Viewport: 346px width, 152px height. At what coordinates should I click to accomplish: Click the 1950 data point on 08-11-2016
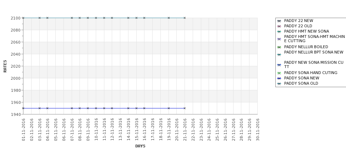[x=80, y=108]
